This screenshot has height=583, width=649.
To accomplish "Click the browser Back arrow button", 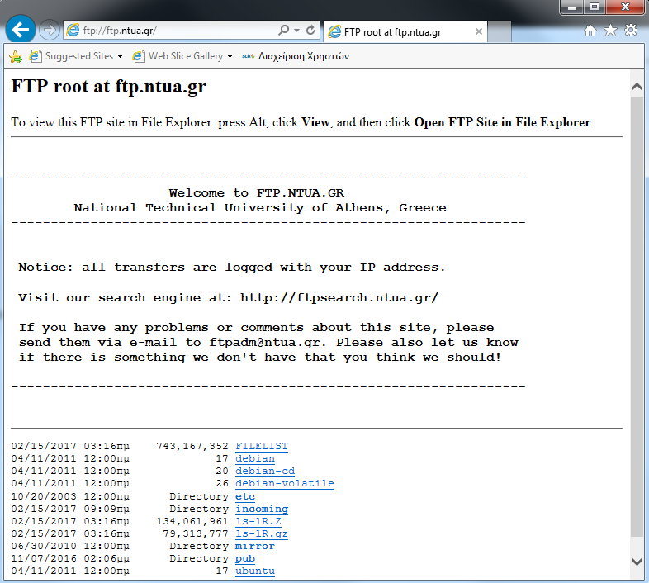I will [21, 30].
